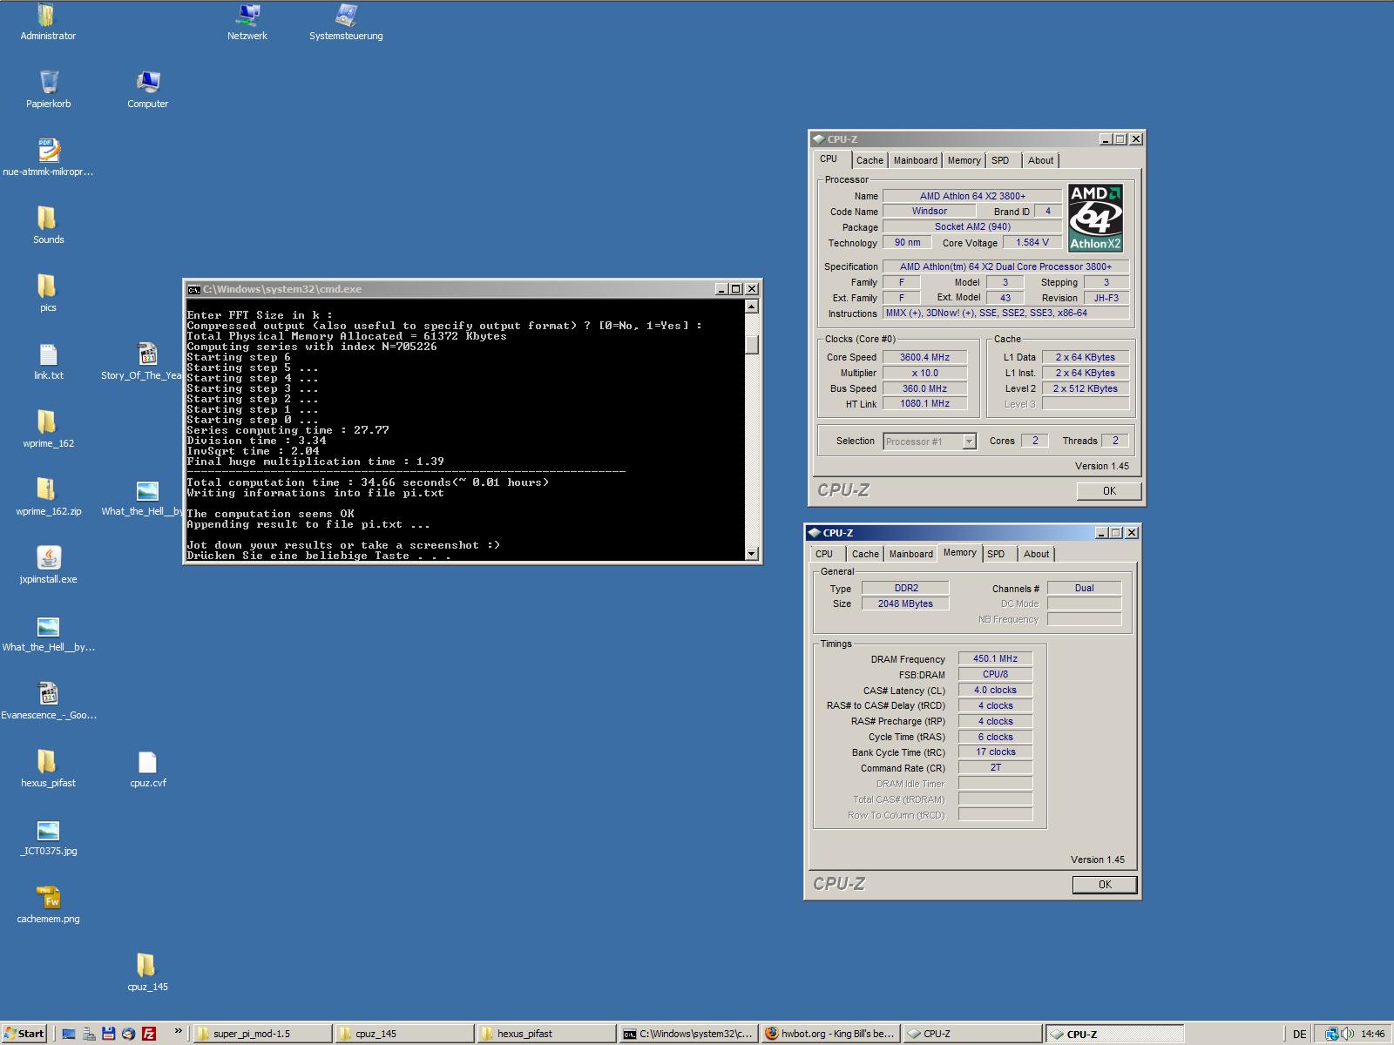Open Mainboard tab in lower CPU-Z window
The image size is (1394, 1045).
pos(910,554)
